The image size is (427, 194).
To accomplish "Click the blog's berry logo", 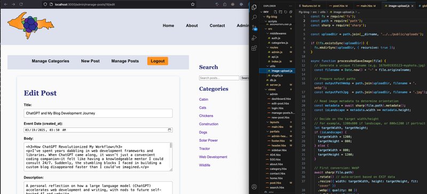I will [x=30, y=25].
